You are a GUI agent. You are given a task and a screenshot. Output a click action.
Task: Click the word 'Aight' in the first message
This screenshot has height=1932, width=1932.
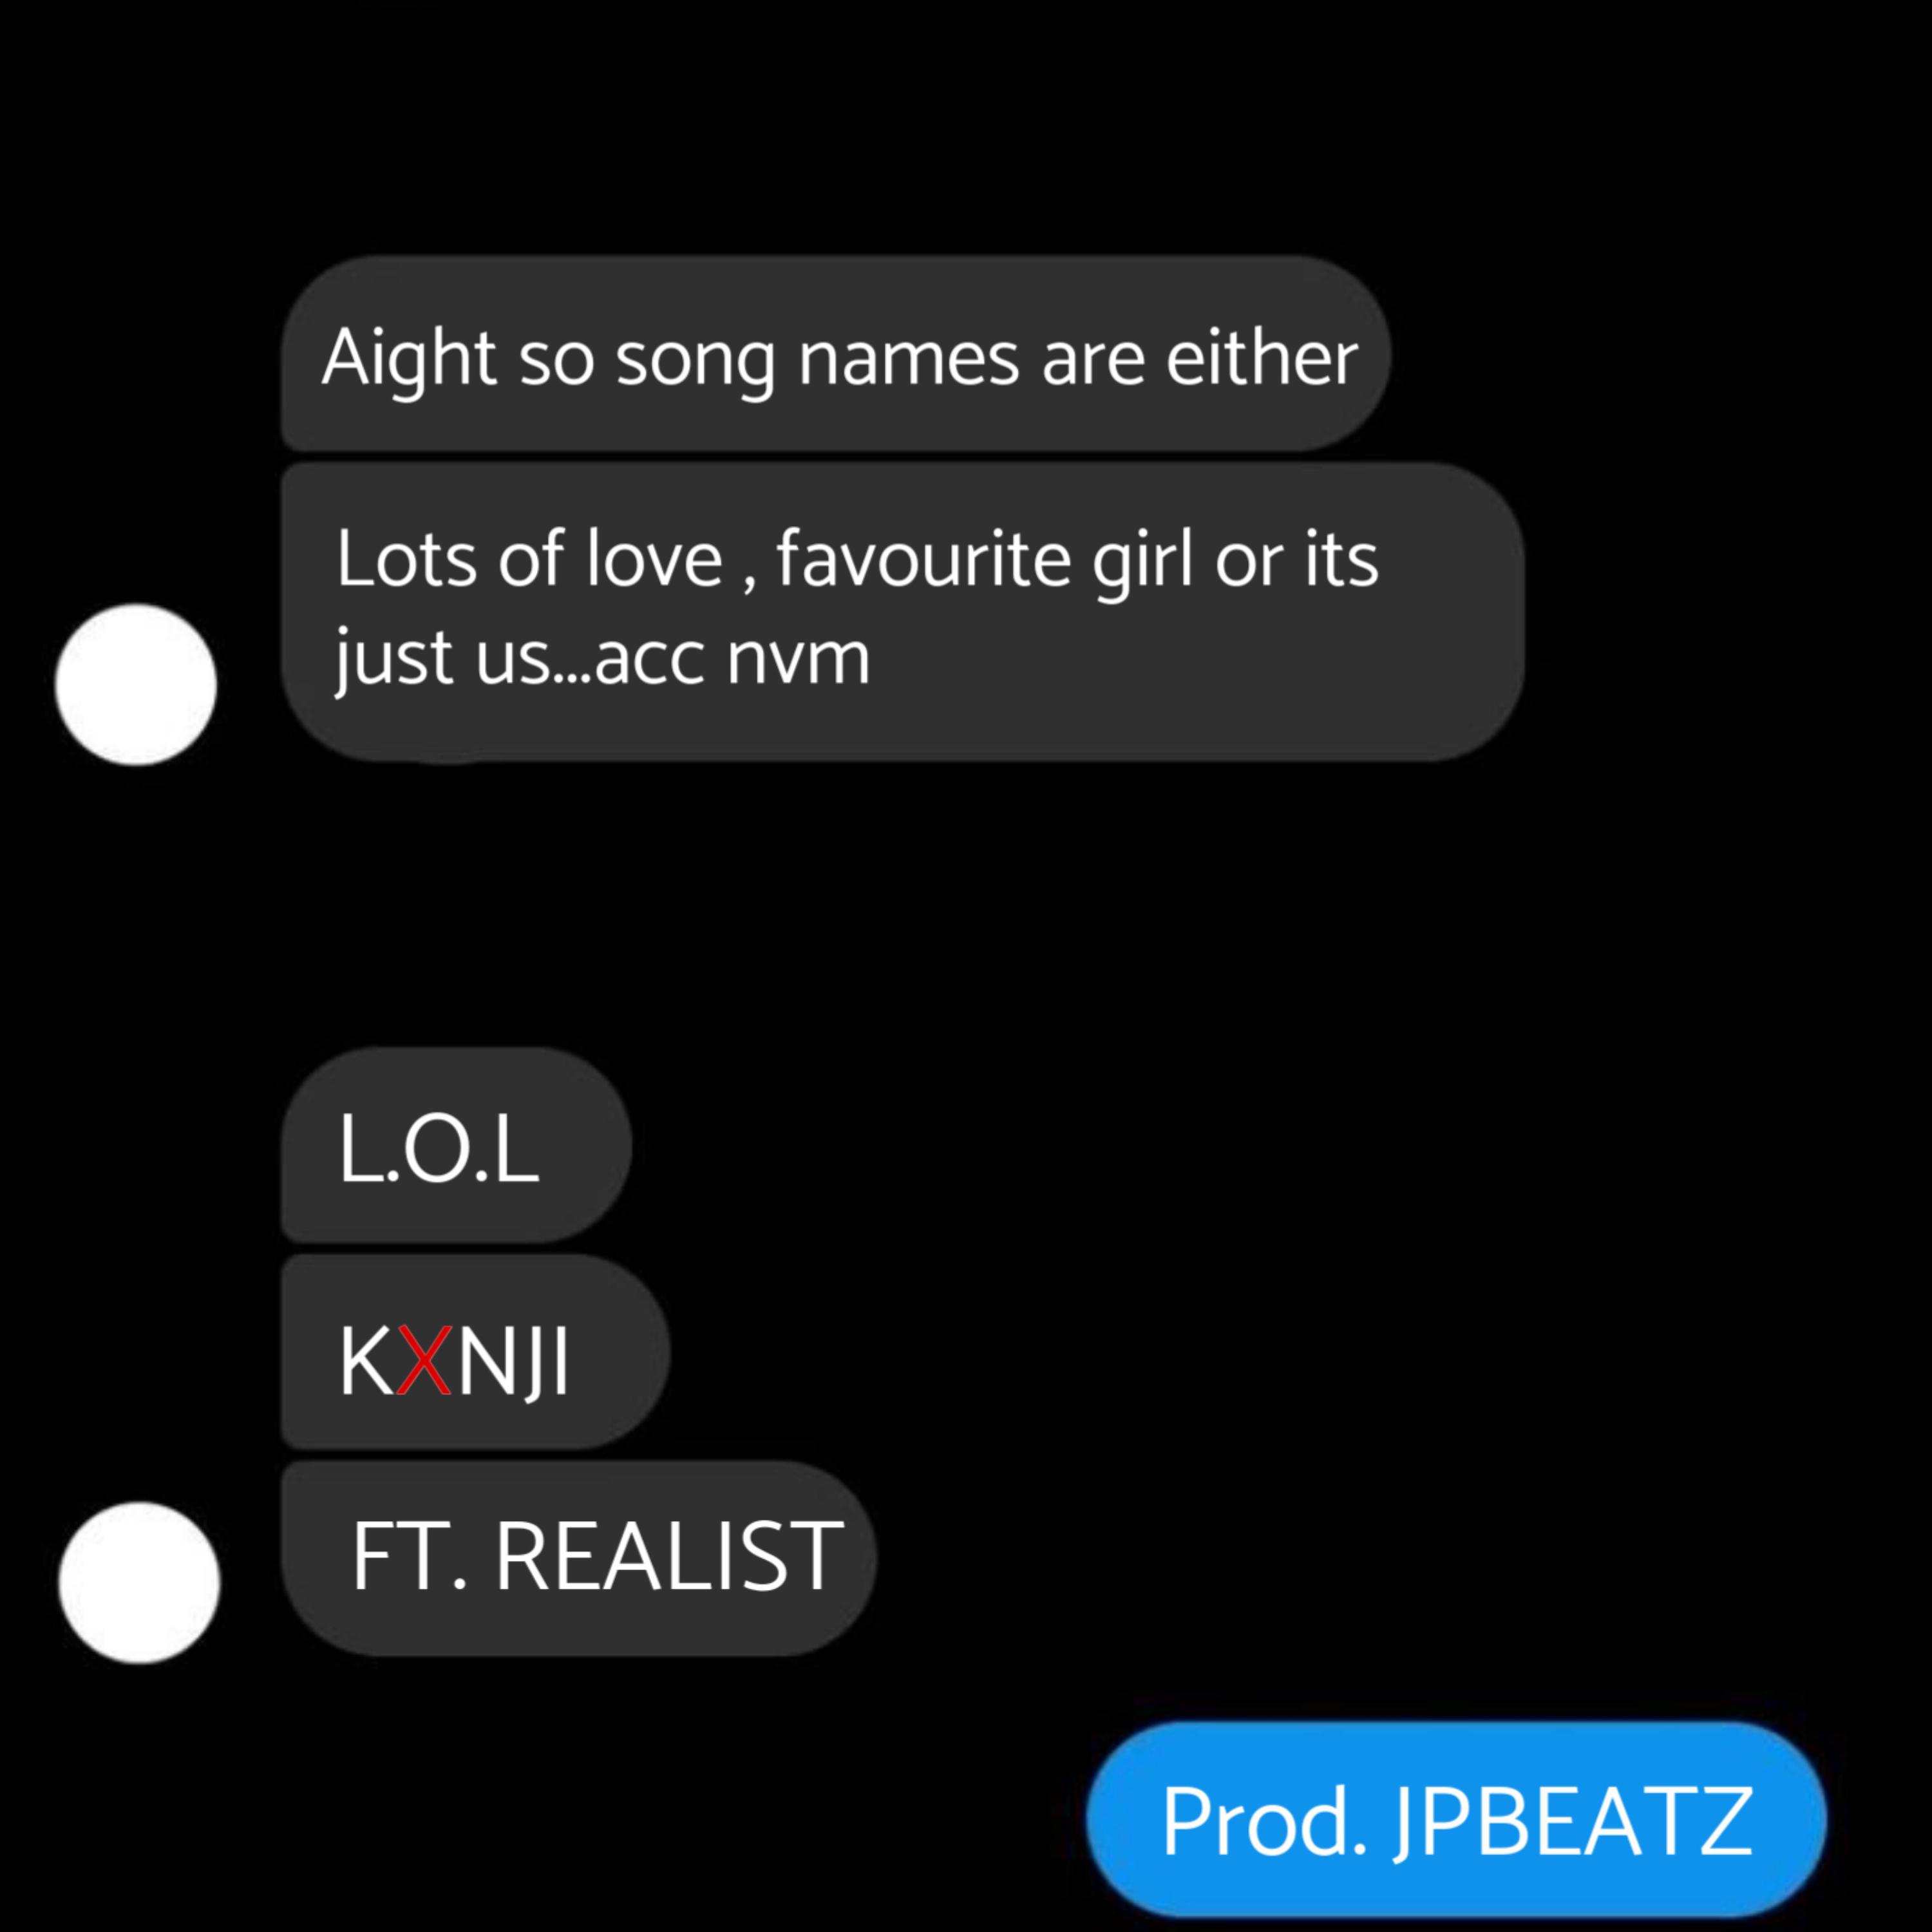[409, 358]
